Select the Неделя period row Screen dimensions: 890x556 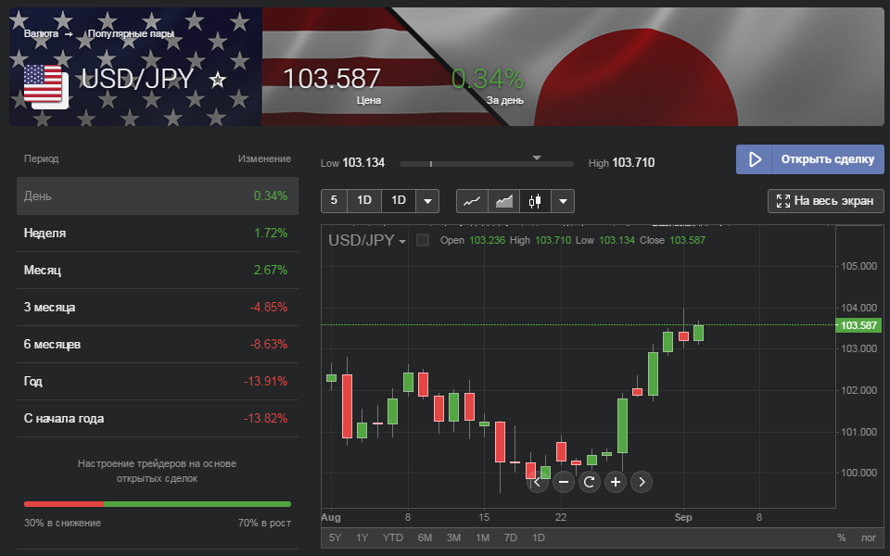click(157, 234)
